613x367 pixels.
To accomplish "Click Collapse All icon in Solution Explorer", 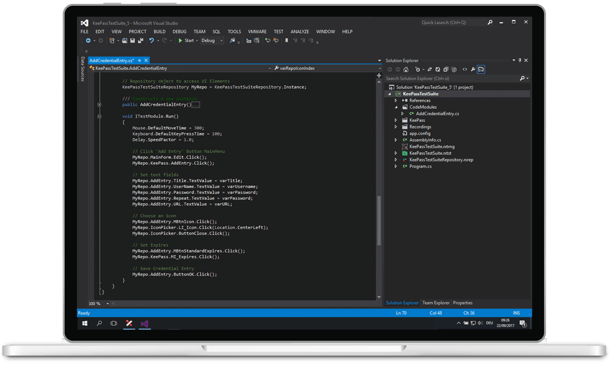I will [446, 70].
